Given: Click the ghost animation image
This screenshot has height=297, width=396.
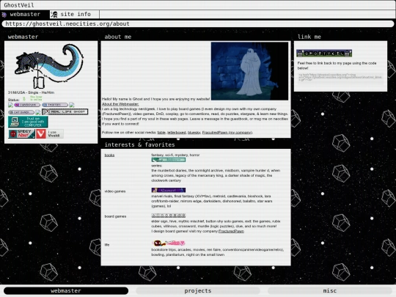Looking at the screenshot, I should (249, 71).
